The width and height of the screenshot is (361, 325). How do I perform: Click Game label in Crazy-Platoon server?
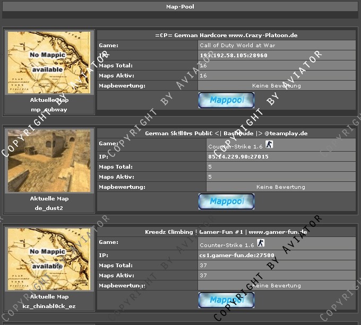coord(108,45)
